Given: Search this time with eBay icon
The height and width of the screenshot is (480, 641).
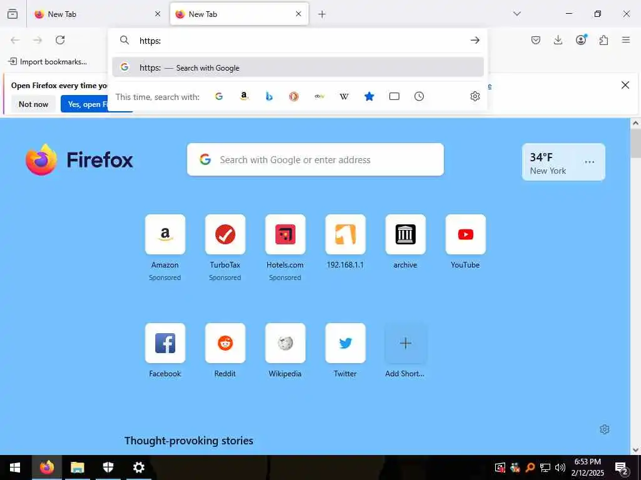Looking at the screenshot, I should click(319, 96).
